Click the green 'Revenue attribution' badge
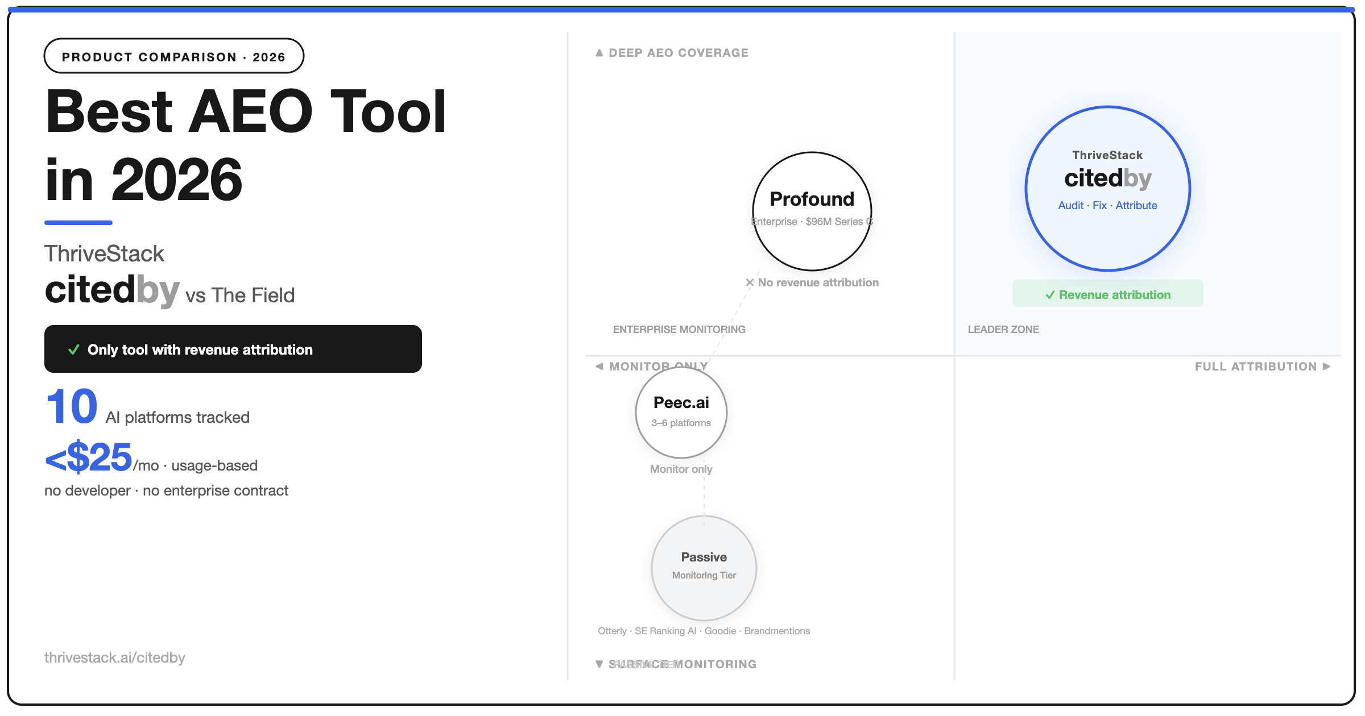Image resolution: width=1365 pixels, height=716 pixels. click(1108, 294)
